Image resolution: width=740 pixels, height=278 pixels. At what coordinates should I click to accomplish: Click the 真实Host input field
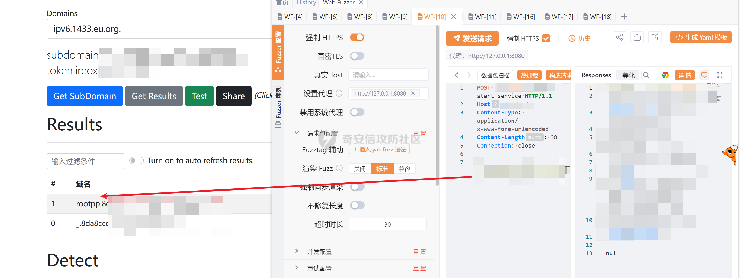click(388, 75)
